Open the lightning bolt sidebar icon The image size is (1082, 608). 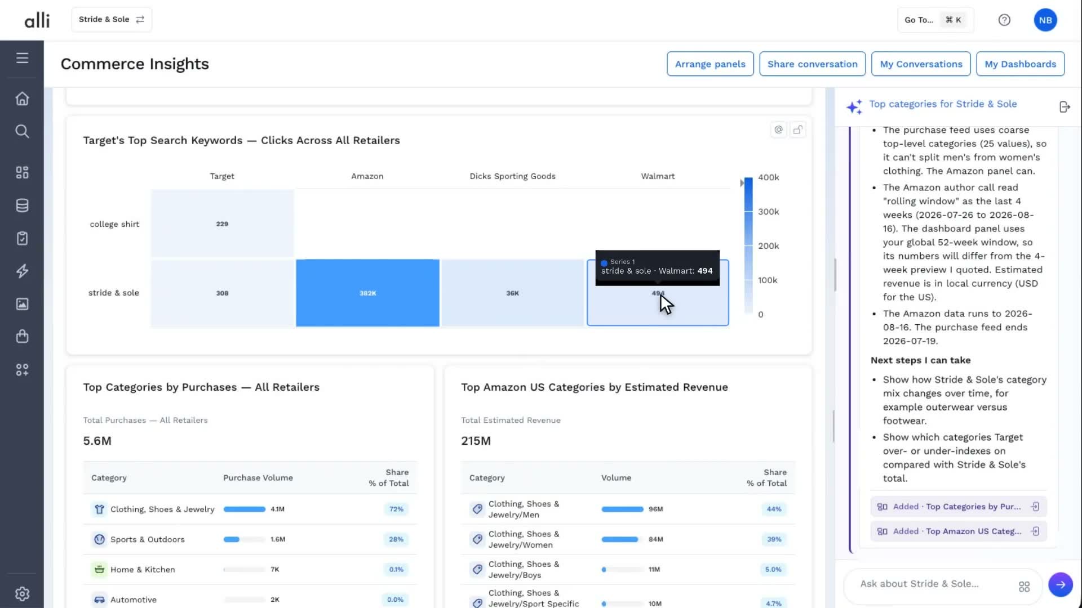22,271
